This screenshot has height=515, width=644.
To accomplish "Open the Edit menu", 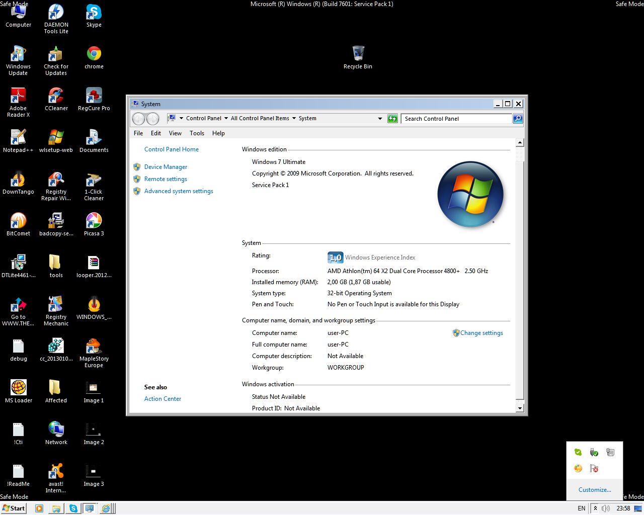I will 156,133.
